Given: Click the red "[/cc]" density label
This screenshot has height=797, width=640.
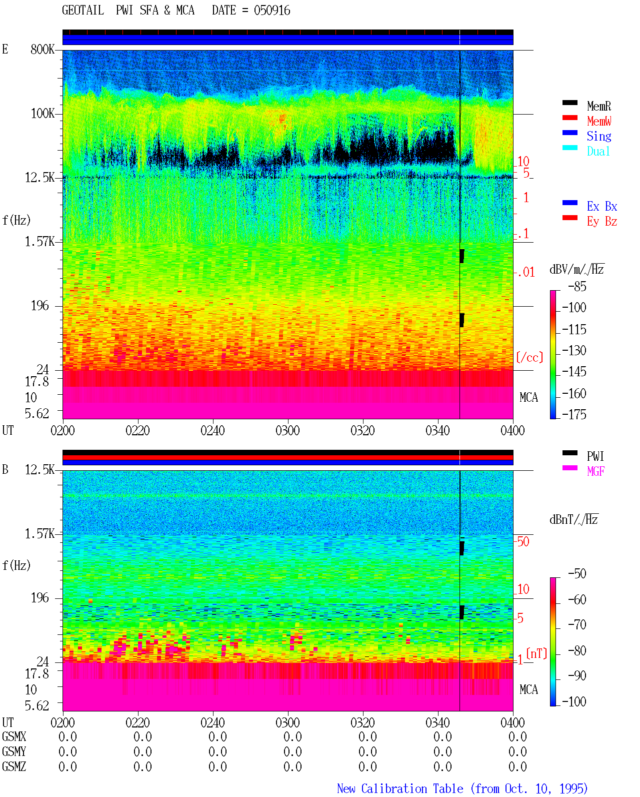Looking at the screenshot, I should pyautogui.click(x=529, y=357).
